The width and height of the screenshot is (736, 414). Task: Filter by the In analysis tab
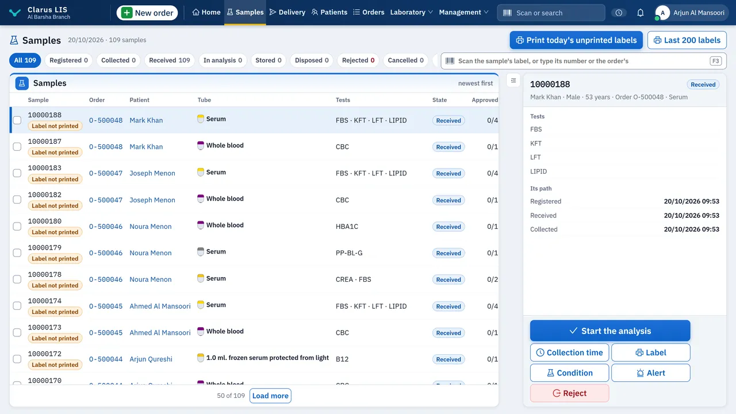[223, 60]
